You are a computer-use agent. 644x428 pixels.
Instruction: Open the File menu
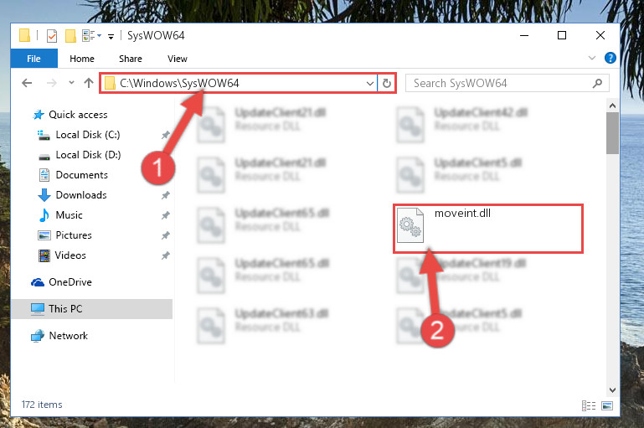pos(33,59)
